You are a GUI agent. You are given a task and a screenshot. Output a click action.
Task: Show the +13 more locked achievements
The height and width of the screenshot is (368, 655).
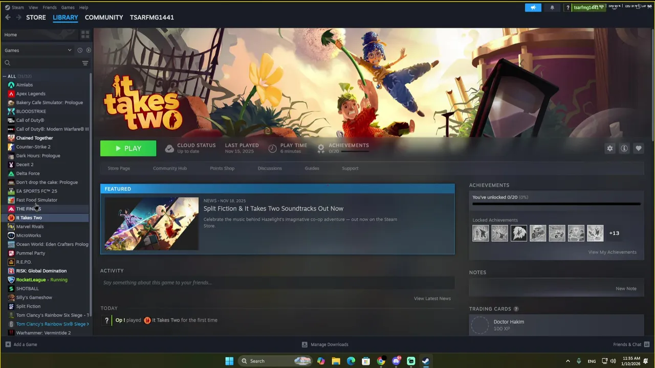[x=614, y=233]
